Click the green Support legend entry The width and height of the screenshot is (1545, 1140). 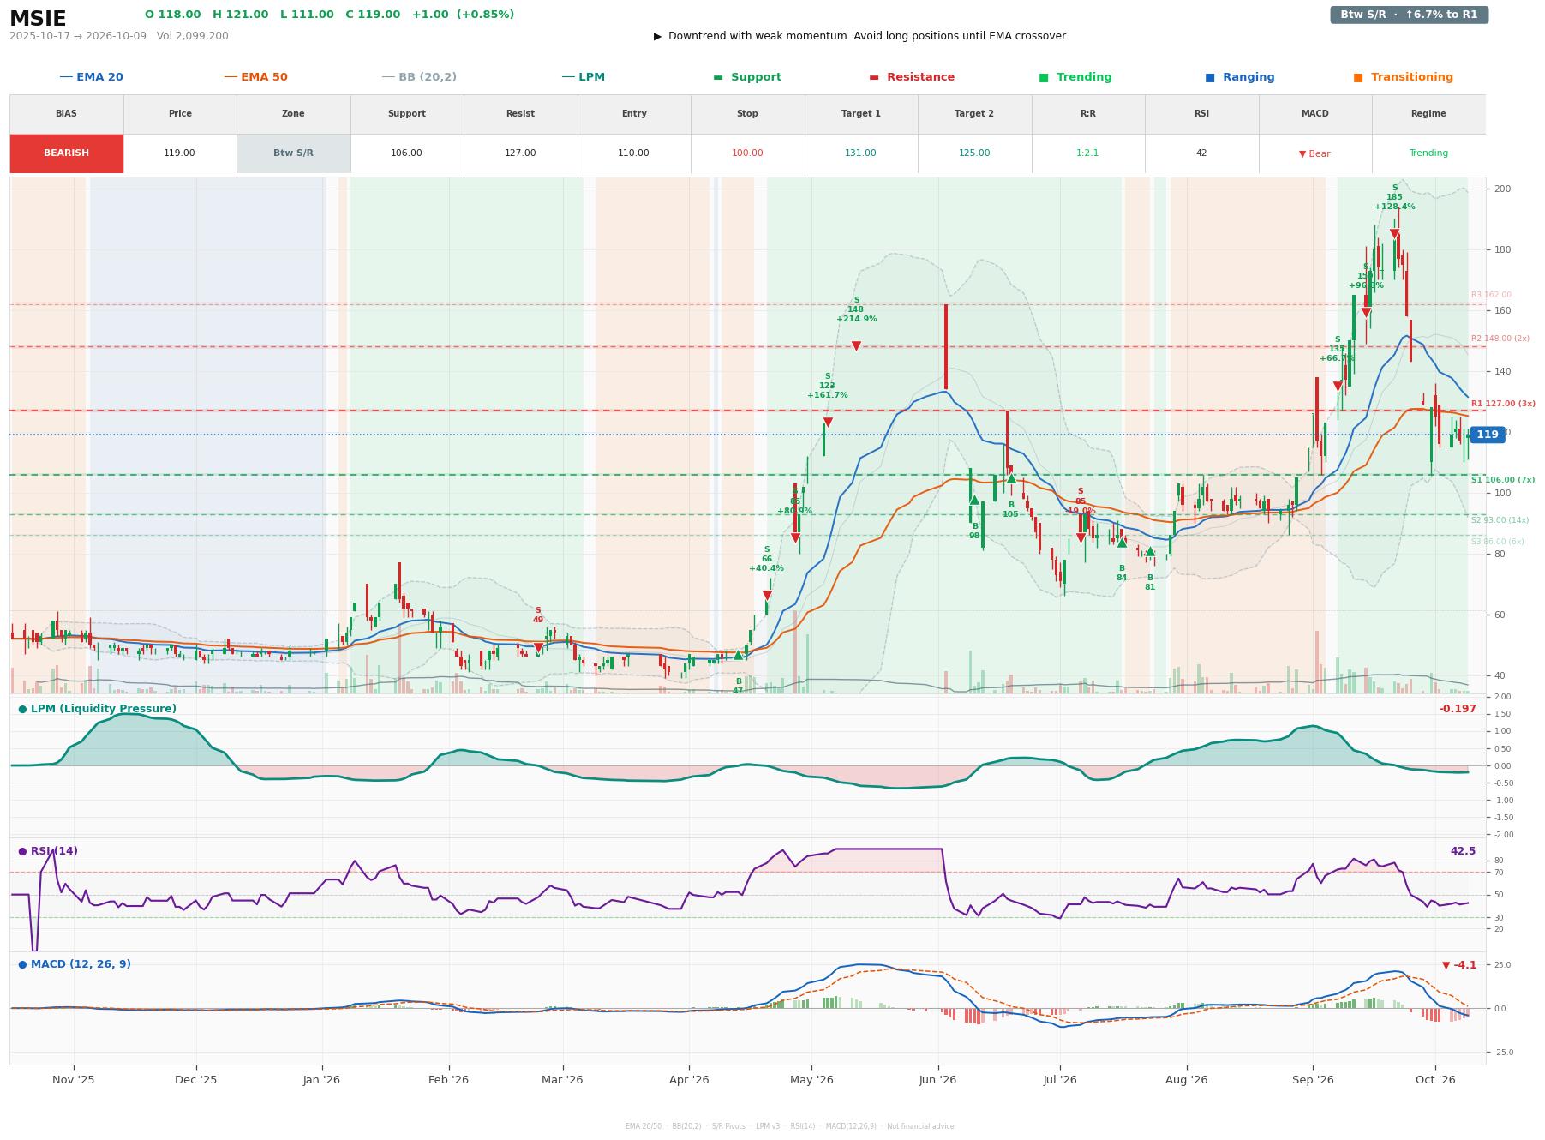[x=747, y=77]
